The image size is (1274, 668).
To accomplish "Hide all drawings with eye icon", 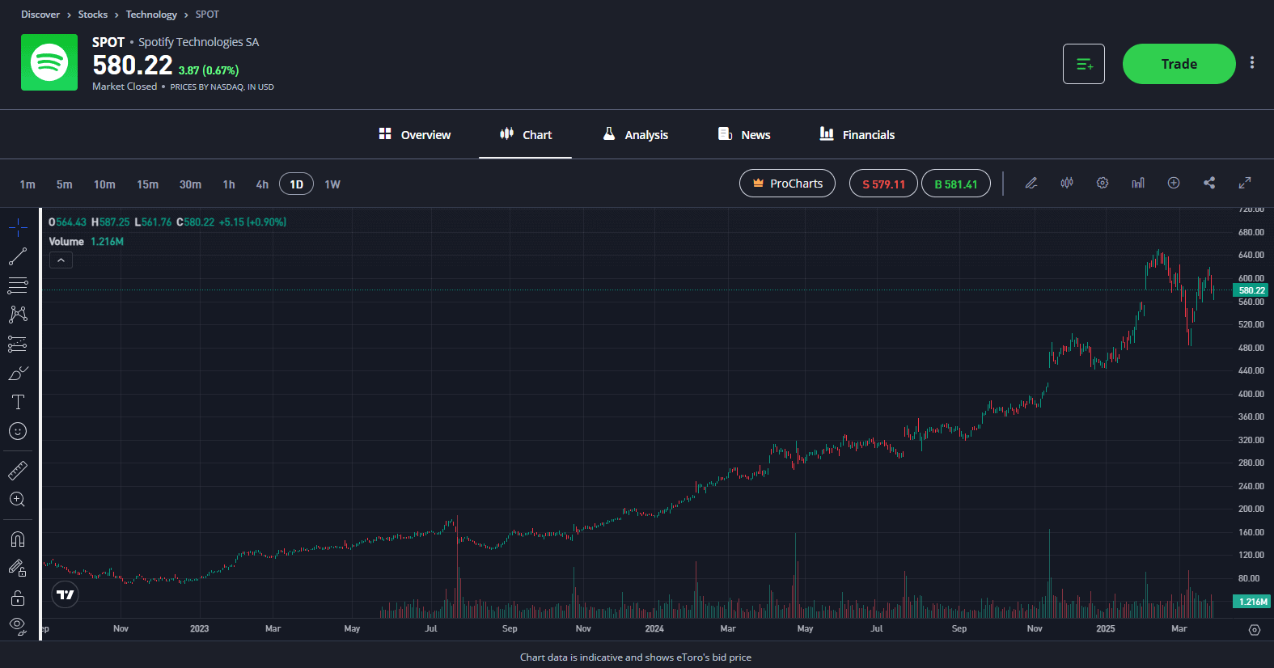I will pos(18,625).
